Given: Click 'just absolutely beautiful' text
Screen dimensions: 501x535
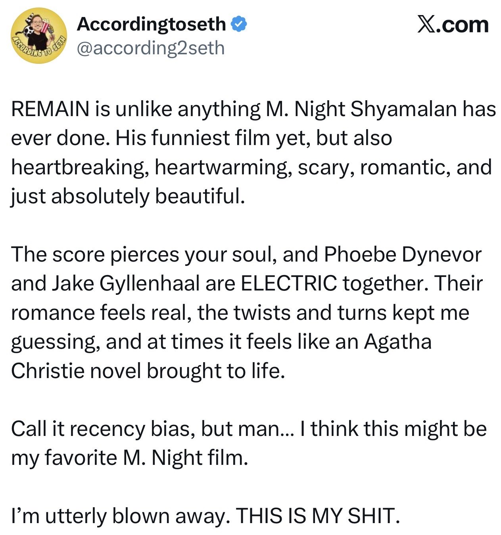Looking at the screenshot, I should [128, 196].
